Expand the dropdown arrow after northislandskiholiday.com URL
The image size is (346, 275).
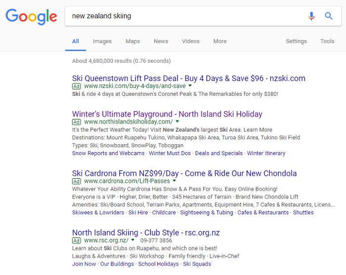(x=177, y=121)
